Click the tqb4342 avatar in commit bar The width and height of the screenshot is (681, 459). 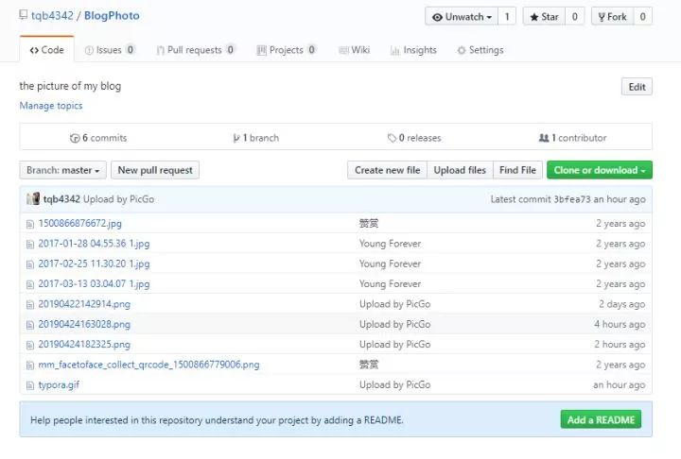click(x=33, y=199)
